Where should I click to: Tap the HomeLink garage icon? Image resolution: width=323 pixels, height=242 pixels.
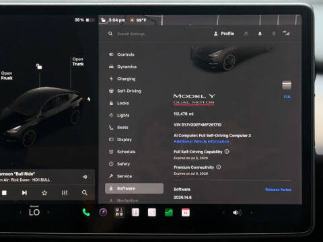(x=246, y=34)
